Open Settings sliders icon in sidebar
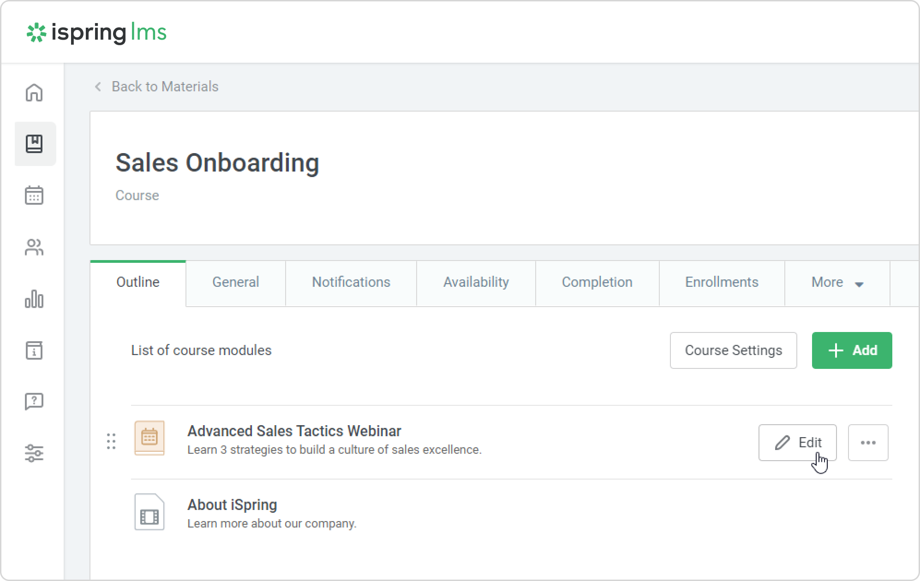 tap(34, 453)
